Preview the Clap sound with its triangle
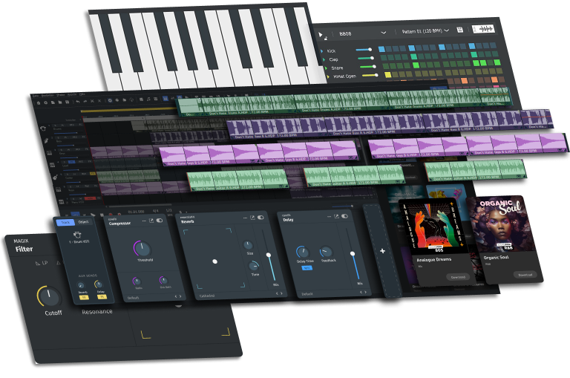The height and width of the screenshot is (378, 570). click(x=324, y=59)
